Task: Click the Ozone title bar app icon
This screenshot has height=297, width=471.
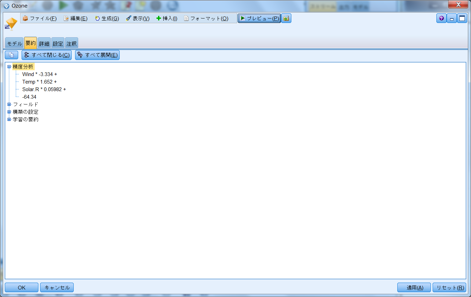Action: (6, 6)
